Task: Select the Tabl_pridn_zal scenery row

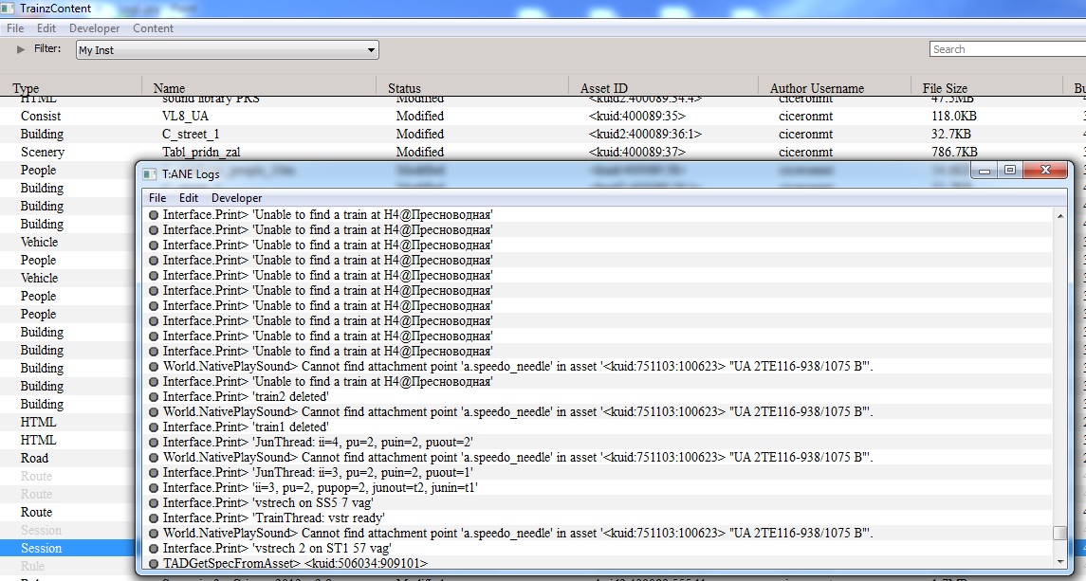Action: click(543, 152)
